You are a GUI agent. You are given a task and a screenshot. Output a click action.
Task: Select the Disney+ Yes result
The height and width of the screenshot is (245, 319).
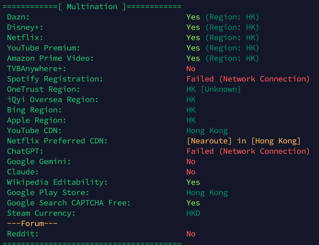pyautogui.click(x=193, y=28)
